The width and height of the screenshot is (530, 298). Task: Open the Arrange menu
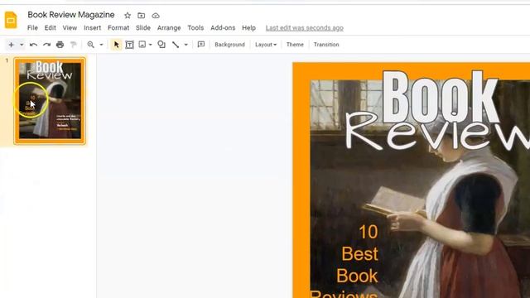[x=169, y=28]
